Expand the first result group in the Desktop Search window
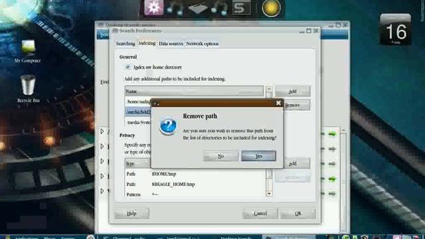The width and height of the screenshot is (425, 239). pos(102,131)
